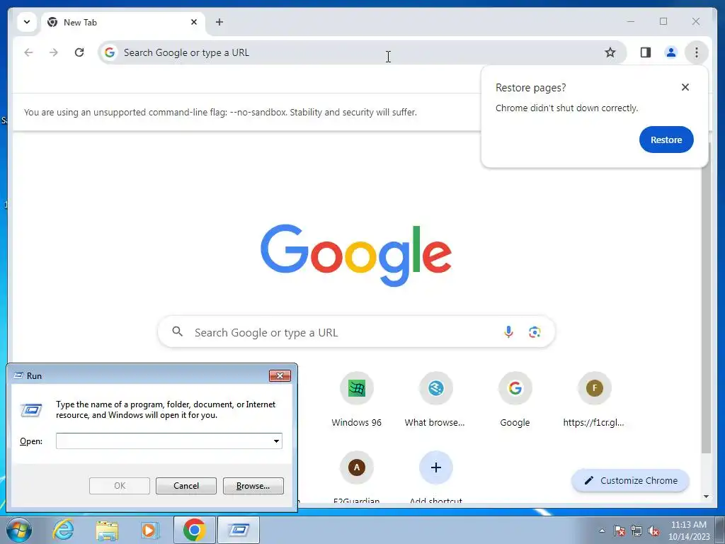The height and width of the screenshot is (544, 725).
Task: Click the Restore button
Action: (666, 140)
